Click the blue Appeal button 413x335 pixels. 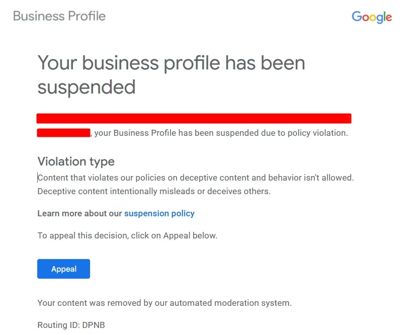coord(63,269)
